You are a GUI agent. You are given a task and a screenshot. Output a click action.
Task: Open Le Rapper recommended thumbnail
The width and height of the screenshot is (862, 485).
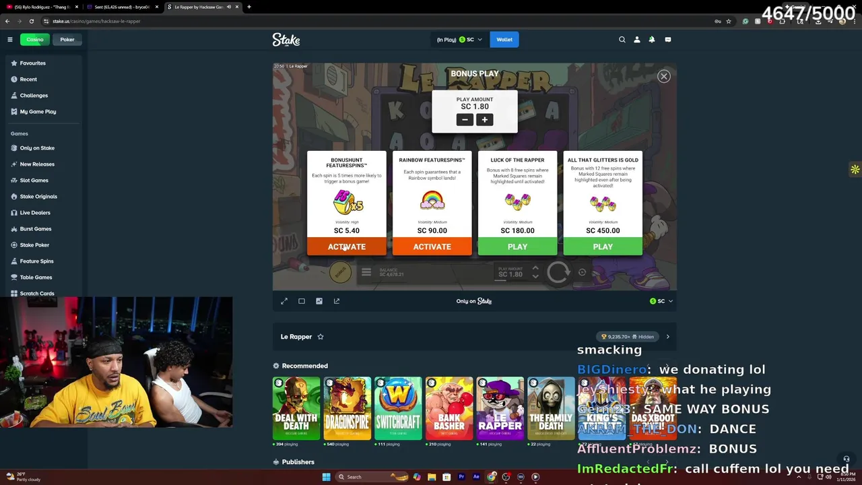click(x=500, y=408)
